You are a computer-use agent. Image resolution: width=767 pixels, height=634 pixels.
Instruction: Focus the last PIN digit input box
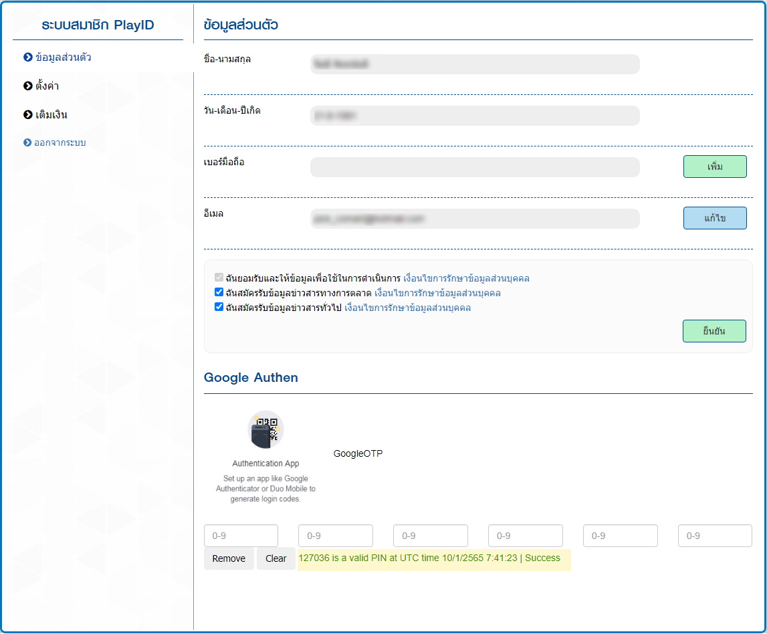pyautogui.click(x=715, y=536)
